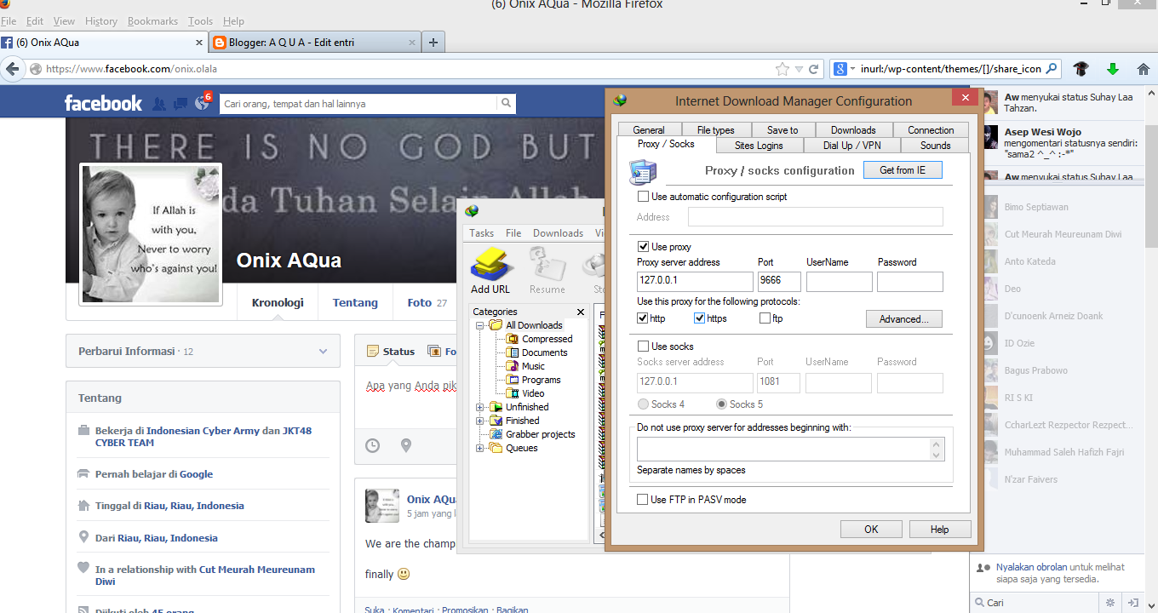1158x613 pixels.
Task: Expand the Unfinished tree node
Action: click(480, 407)
